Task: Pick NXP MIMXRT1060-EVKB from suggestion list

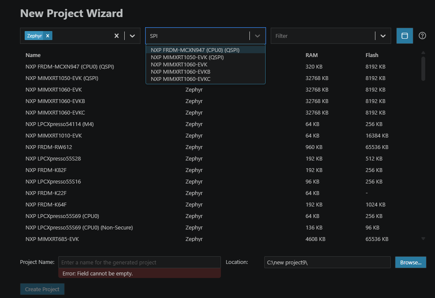Action: click(206, 72)
